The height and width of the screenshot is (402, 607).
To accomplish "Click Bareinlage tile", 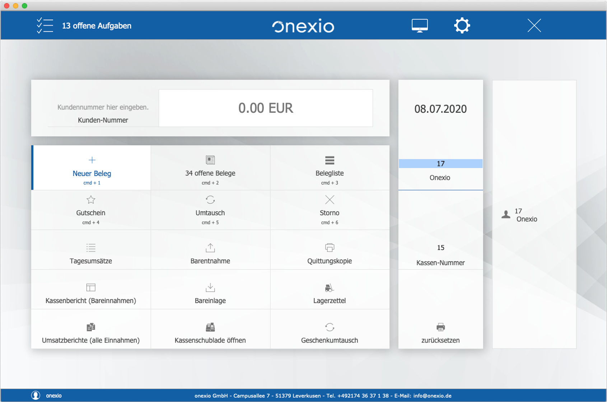I will tap(210, 290).
